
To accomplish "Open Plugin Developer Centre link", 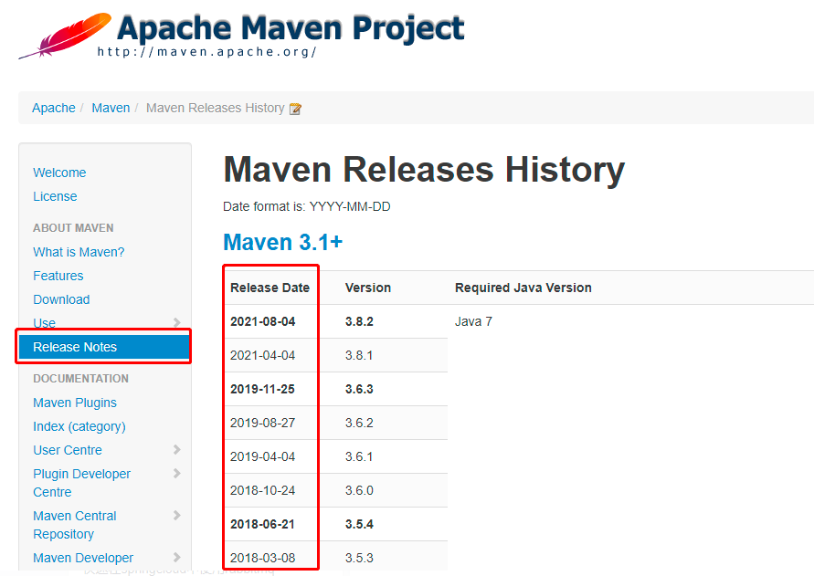I will (x=81, y=483).
